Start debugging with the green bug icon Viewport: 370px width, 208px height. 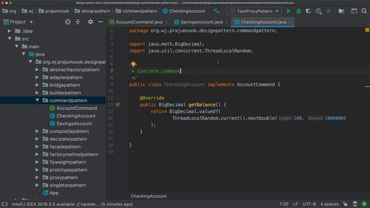(x=298, y=11)
